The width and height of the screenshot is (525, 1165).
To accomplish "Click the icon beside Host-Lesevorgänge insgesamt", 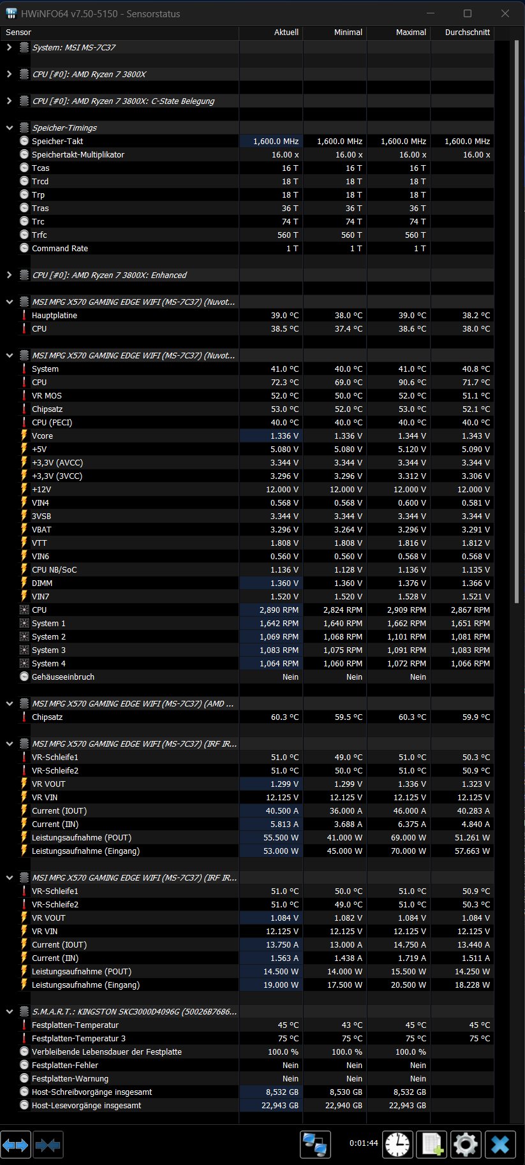I will coord(24,1105).
